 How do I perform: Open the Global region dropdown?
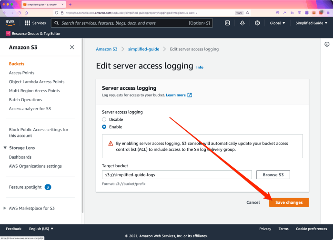pyautogui.click(x=277, y=23)
